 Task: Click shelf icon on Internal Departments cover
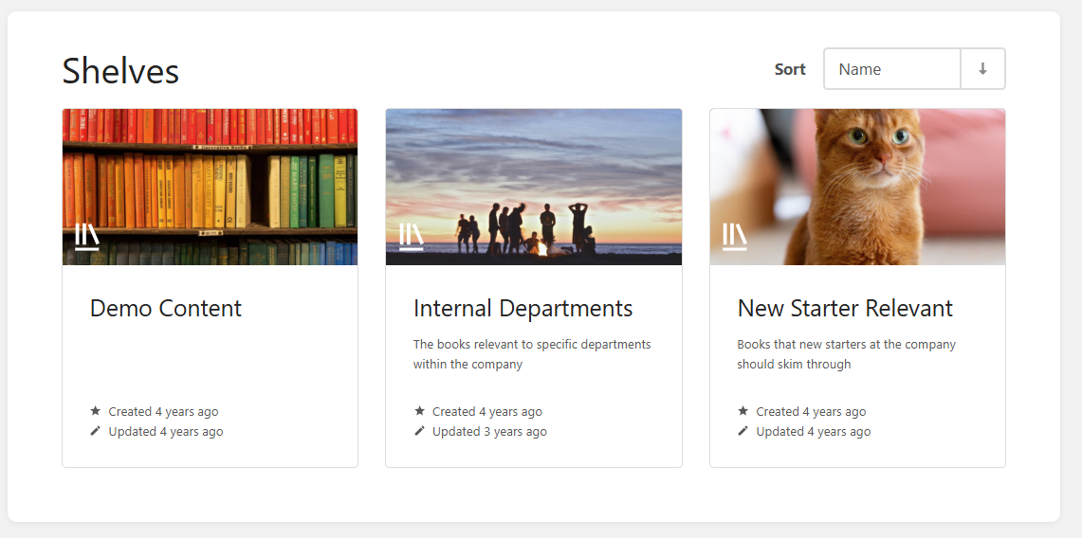pyautogui.click(x=411, y=236)
